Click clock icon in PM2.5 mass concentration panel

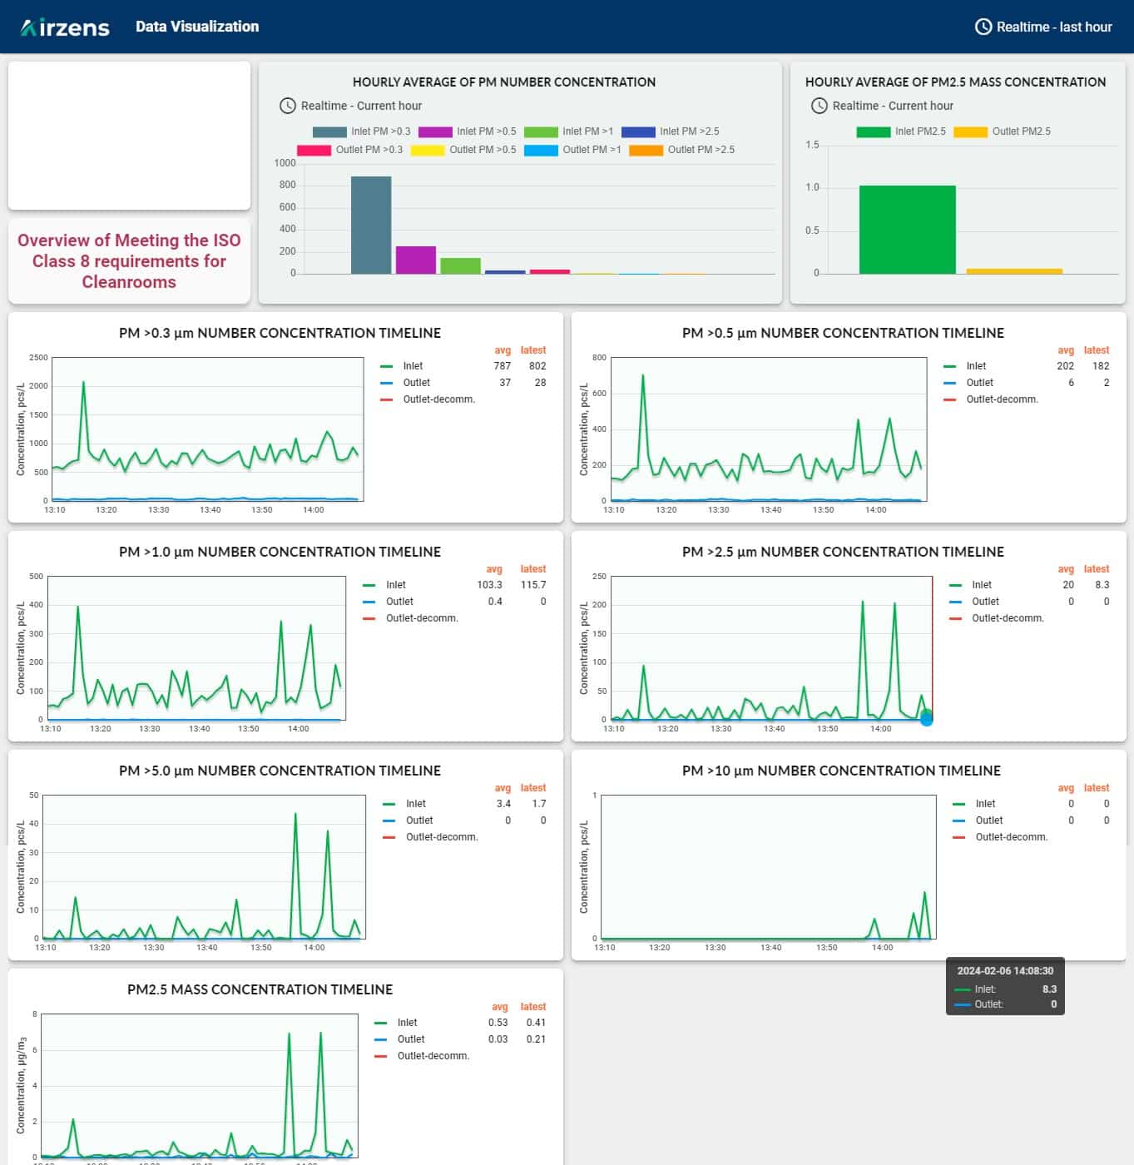tap(820, 106)
